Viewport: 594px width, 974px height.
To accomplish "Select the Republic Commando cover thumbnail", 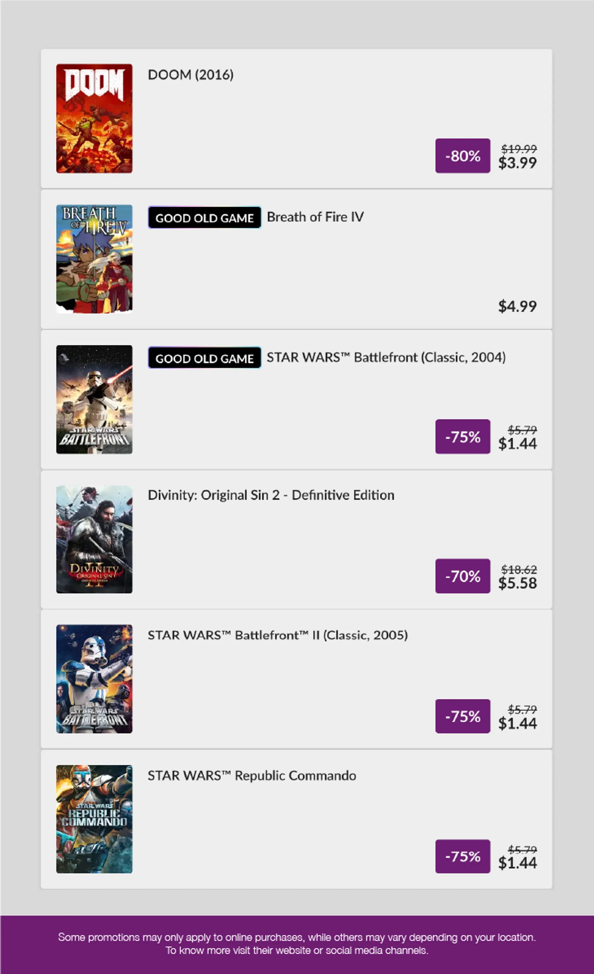I will 94,819.
